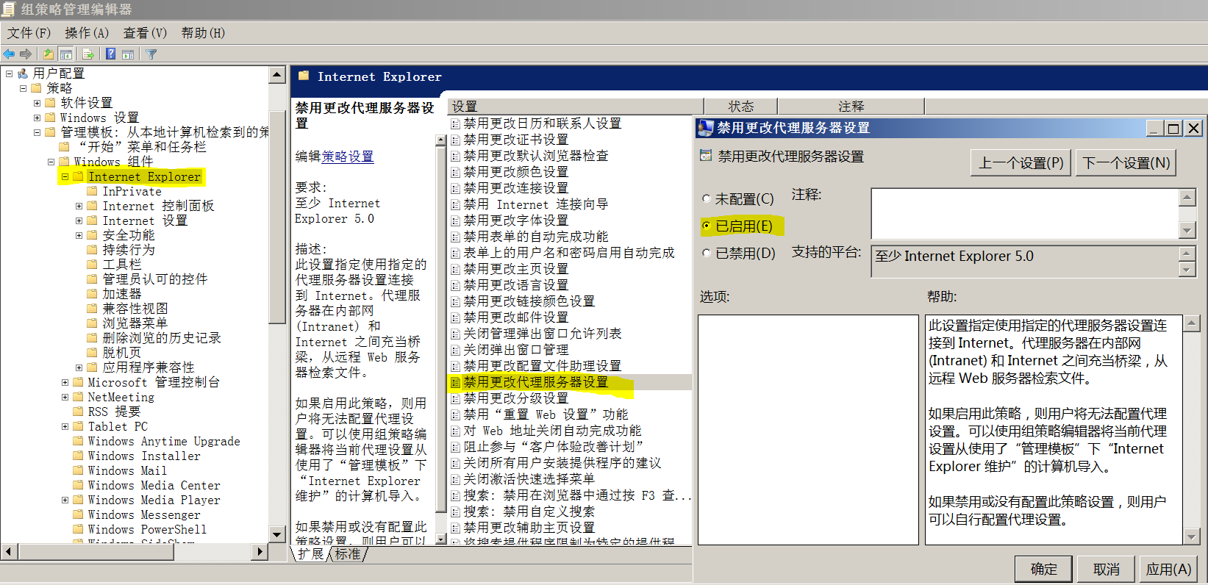Click the 用户配置 user icon in the tree
Image resolution: width=1208 pixels, height=585 pixels.
(23, 73)
